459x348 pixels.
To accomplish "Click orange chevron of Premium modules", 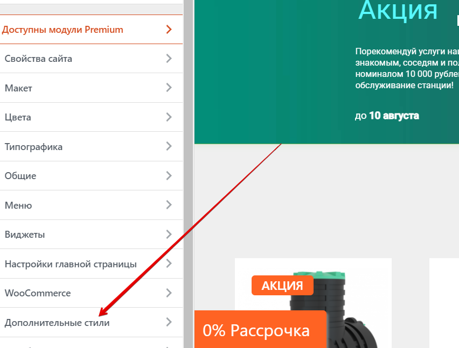I will (x=169, y=29).
